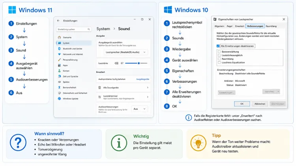Viewport: 296px width, 166px height.
Task: Click the Datenschutz und Sicherheit shield icon
Action: coord(59,93)
